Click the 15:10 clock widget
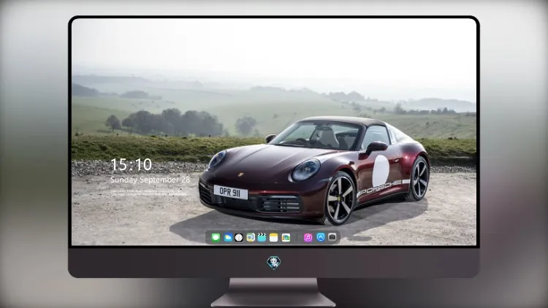Screen dimensions: 548x308 tap(131, 164)
